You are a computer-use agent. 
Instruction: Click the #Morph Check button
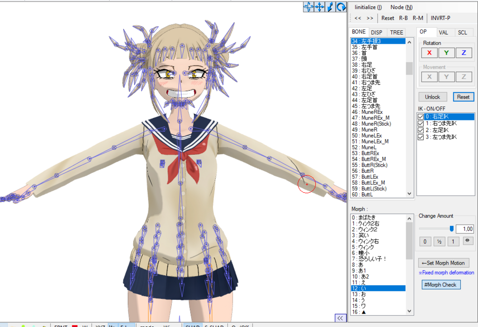[x=441, y=285]
